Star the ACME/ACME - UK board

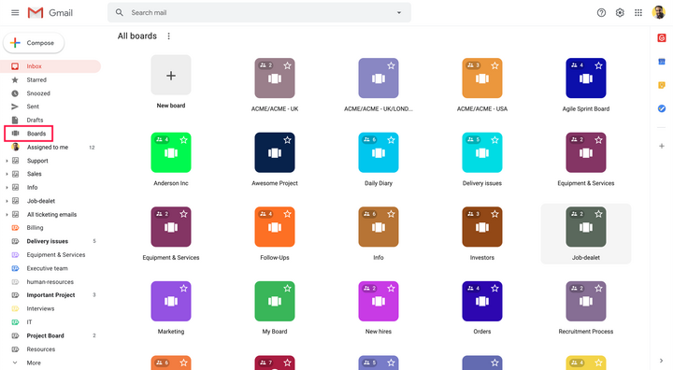[287, 65]
